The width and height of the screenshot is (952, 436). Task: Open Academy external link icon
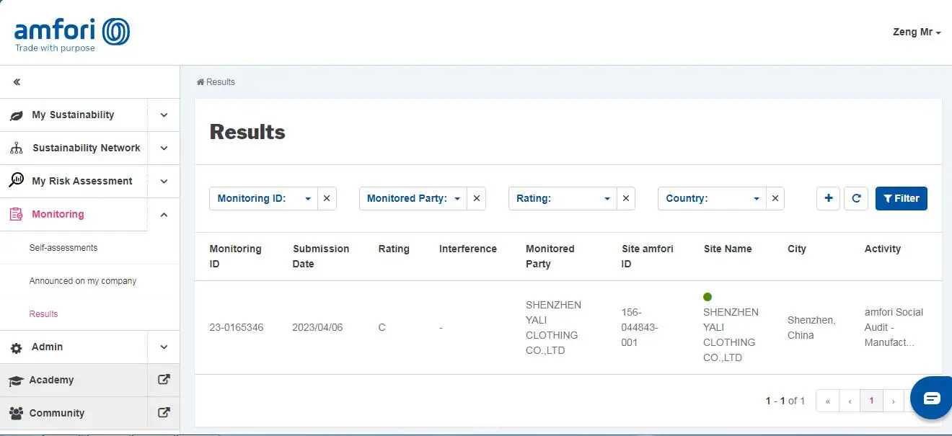tap(164, 380)
